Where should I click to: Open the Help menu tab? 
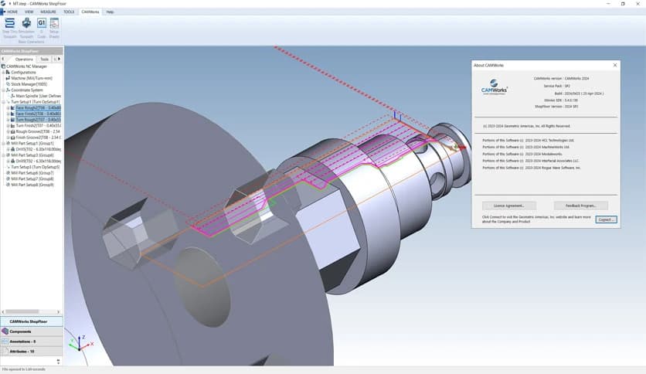pyautogui.click(x=110, y=12)
